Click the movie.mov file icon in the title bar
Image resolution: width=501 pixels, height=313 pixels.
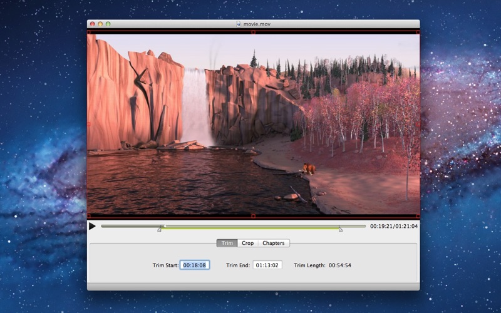(239, 24)
